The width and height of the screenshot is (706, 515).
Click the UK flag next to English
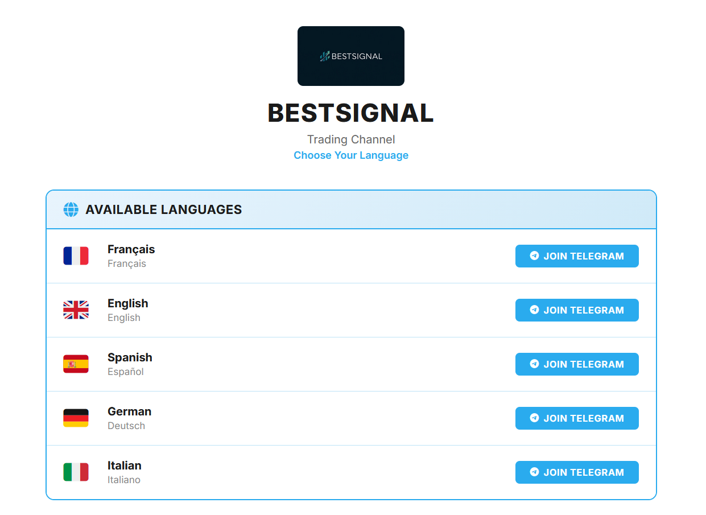(x=76, y=310)
